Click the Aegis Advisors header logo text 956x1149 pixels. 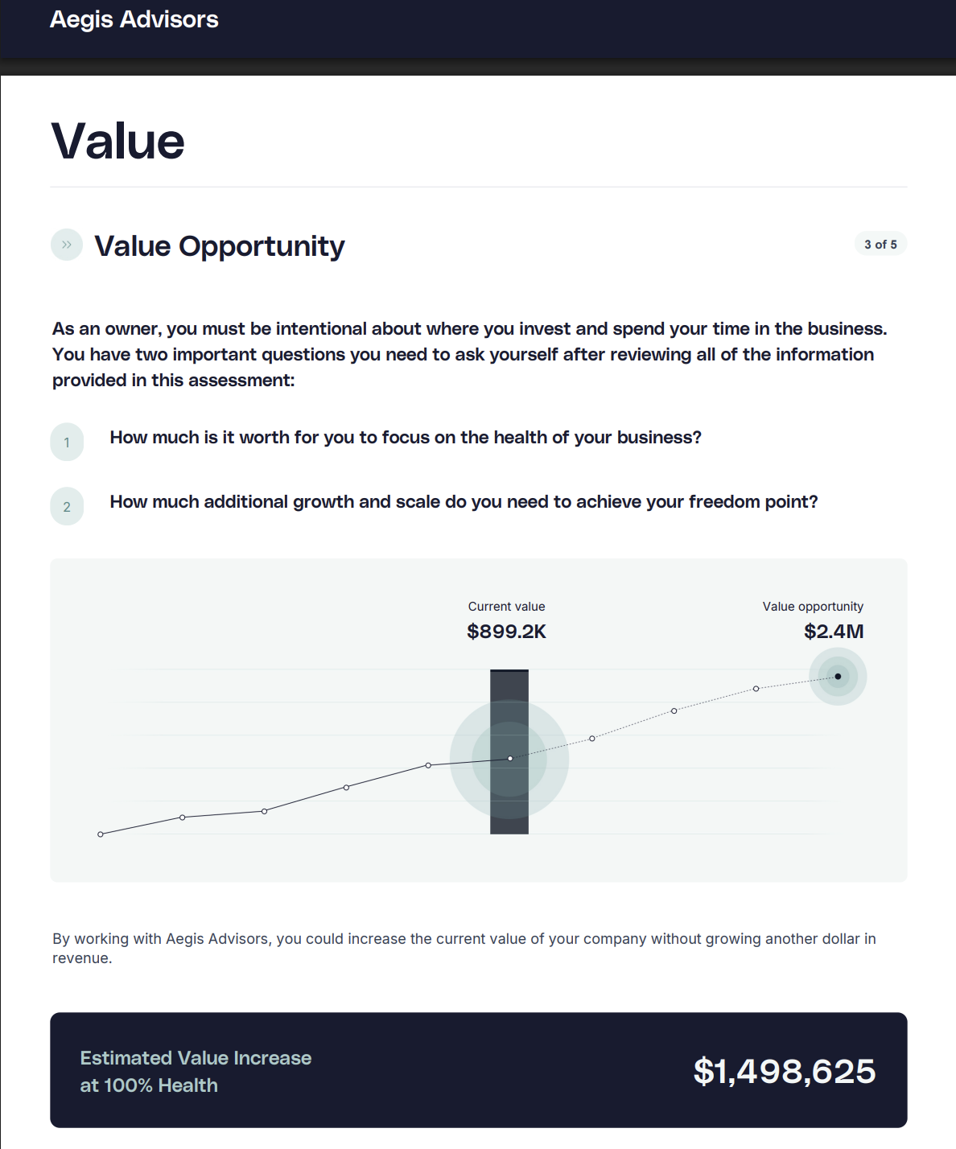pyautogui.click(x=134, y=19)
